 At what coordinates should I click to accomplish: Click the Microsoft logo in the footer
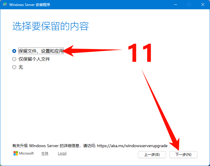pos(24,153)
